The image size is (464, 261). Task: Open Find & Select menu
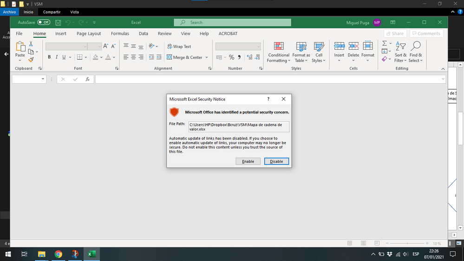pos(416,52)
